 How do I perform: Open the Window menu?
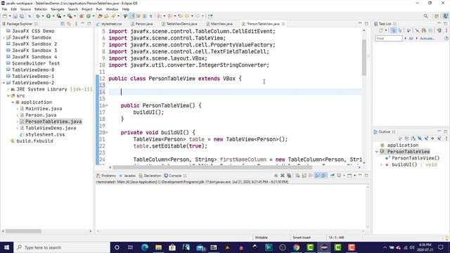point(112,9)
